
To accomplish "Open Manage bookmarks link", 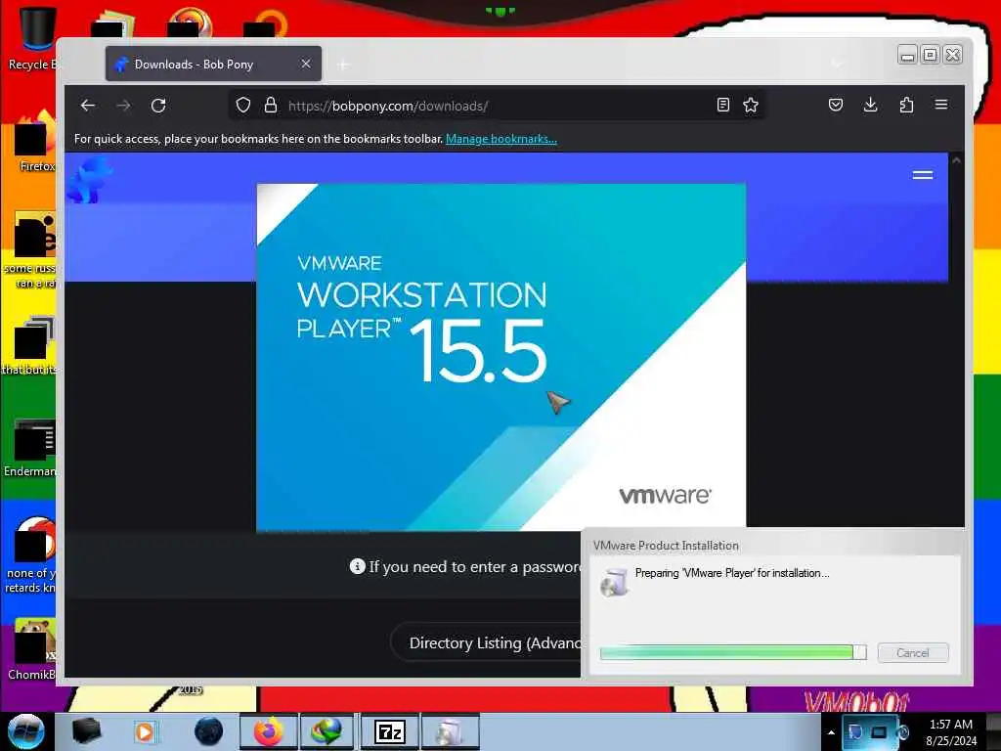I will tap(501, 139).
